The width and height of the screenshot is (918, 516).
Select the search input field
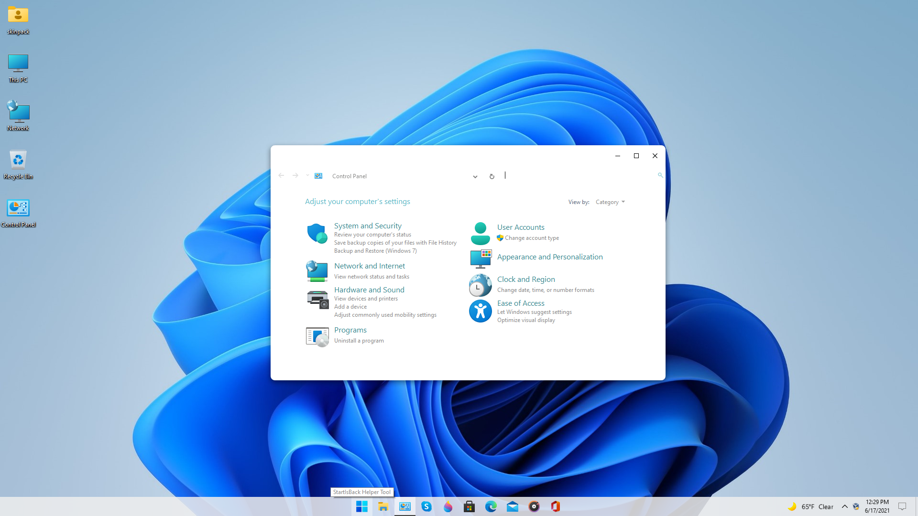[580, 176]
